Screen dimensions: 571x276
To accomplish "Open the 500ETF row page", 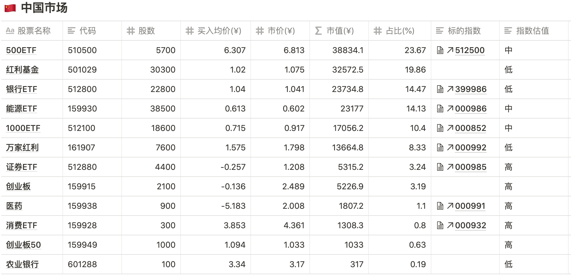I will click(x=21, y=50).
